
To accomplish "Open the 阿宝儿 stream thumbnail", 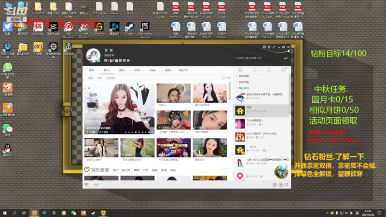I will coord(174,93).
